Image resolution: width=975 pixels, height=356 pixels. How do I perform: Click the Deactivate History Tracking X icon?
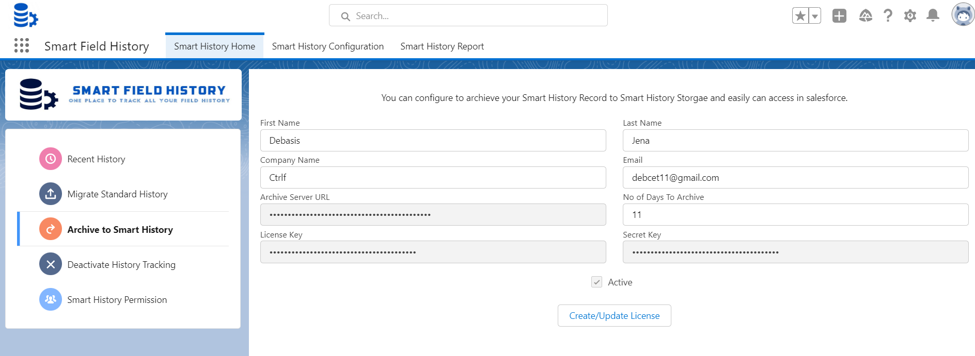tap(51, 264)
